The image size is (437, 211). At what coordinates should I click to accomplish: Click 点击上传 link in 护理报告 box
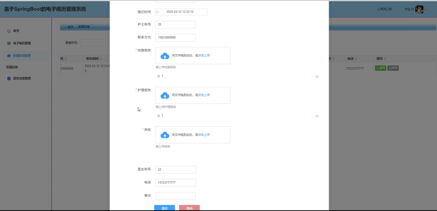(x=204, y=95)
